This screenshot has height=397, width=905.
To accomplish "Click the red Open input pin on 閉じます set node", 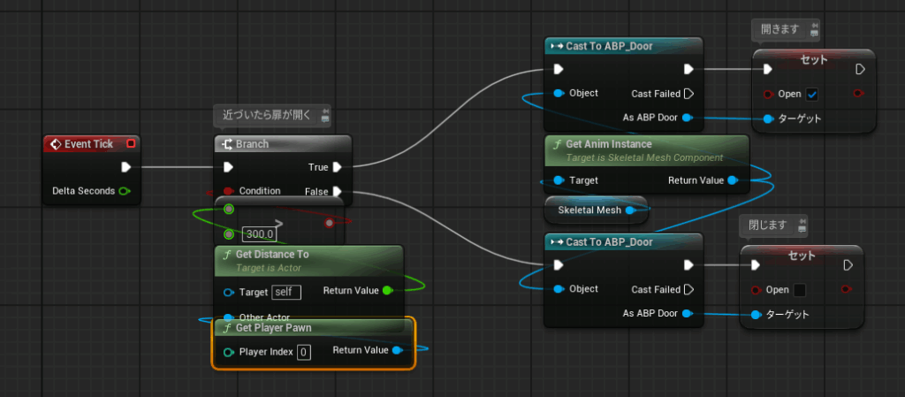I will pyautogui.click(x=756, y=290).
